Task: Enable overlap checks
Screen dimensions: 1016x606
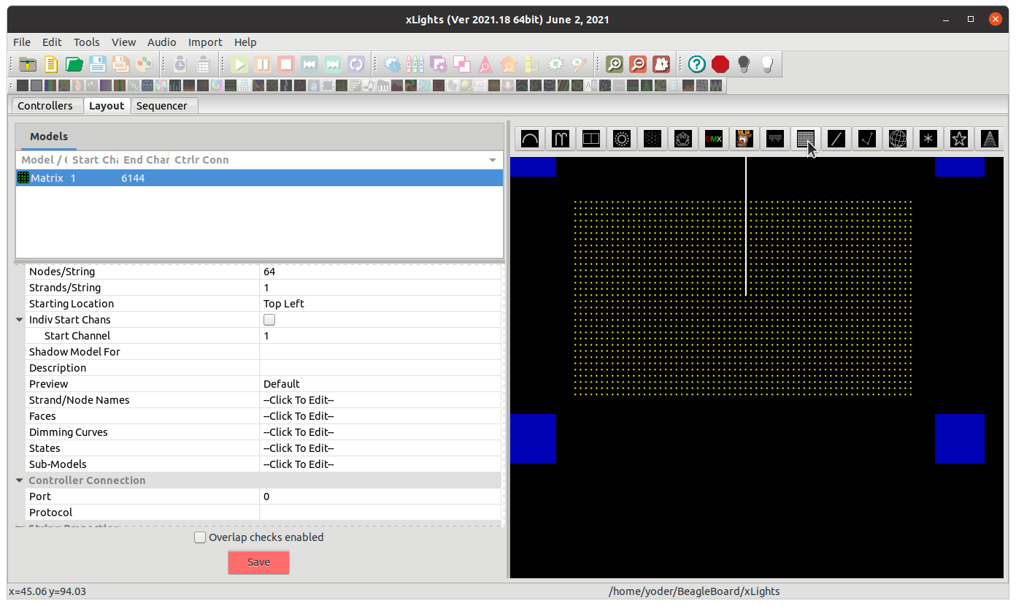Action: tap(200, 537)
